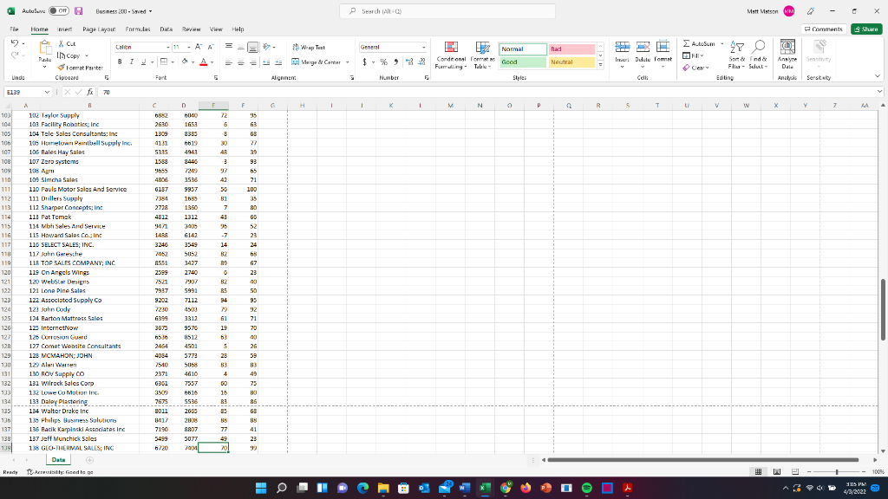Screen dimensions: 888x499
Task: Click the Fill Color bucket icon
Action: pyautogui.click(x=185, y=62)
